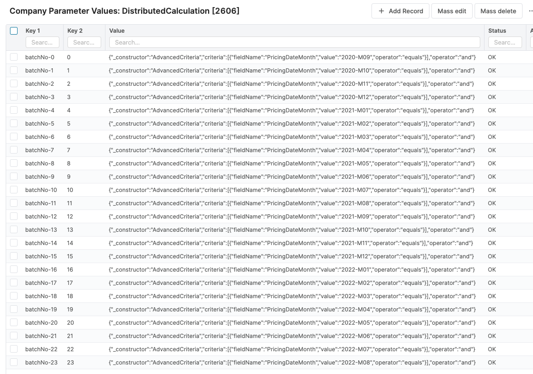533x374 pixels.
Task: Select the value cell containing 2021-M12
Action: pos(291,256)
